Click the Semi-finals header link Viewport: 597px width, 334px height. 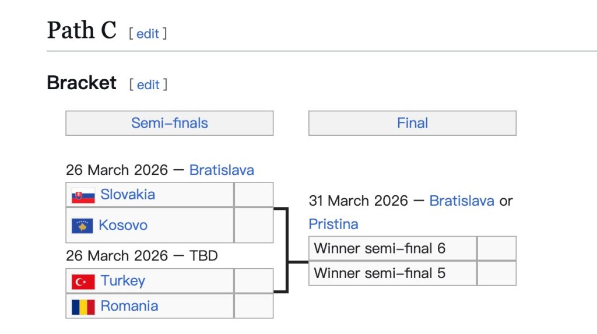169,123
